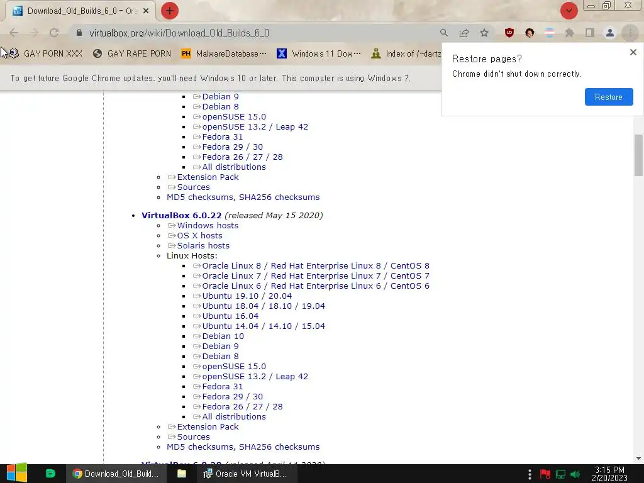Expand the system tray overflow dots

(x=530, y=474)
